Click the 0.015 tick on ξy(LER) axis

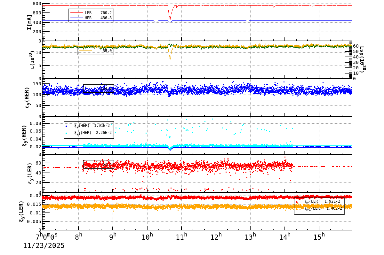(x=34, y=204)
